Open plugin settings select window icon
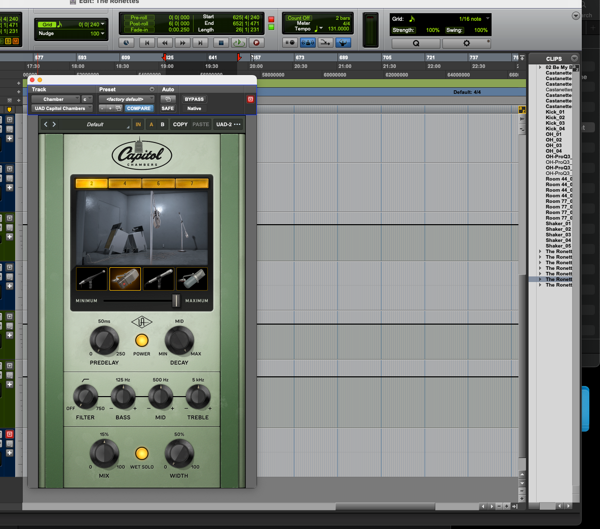 (119, 109)
